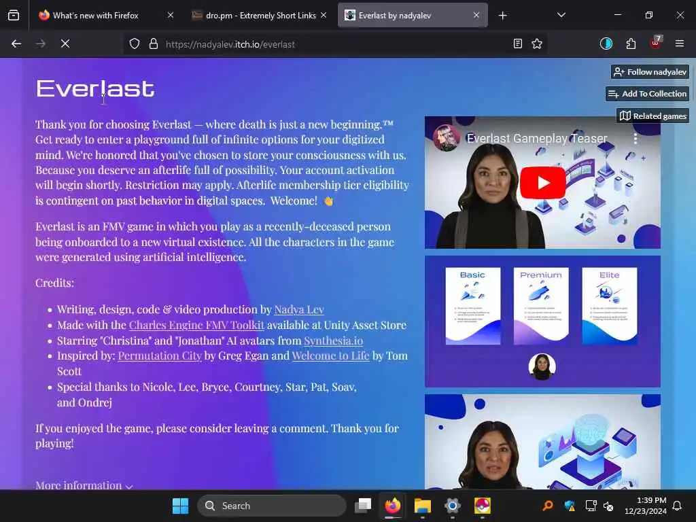Open Windows Security tray icon
The image size is (696, 522).
[x=570, y=506]
